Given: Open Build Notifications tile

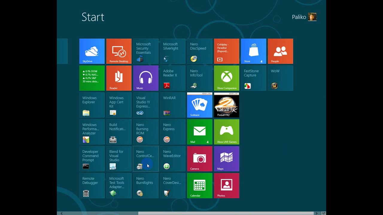Looking at the screenshot, I should 119,132.
